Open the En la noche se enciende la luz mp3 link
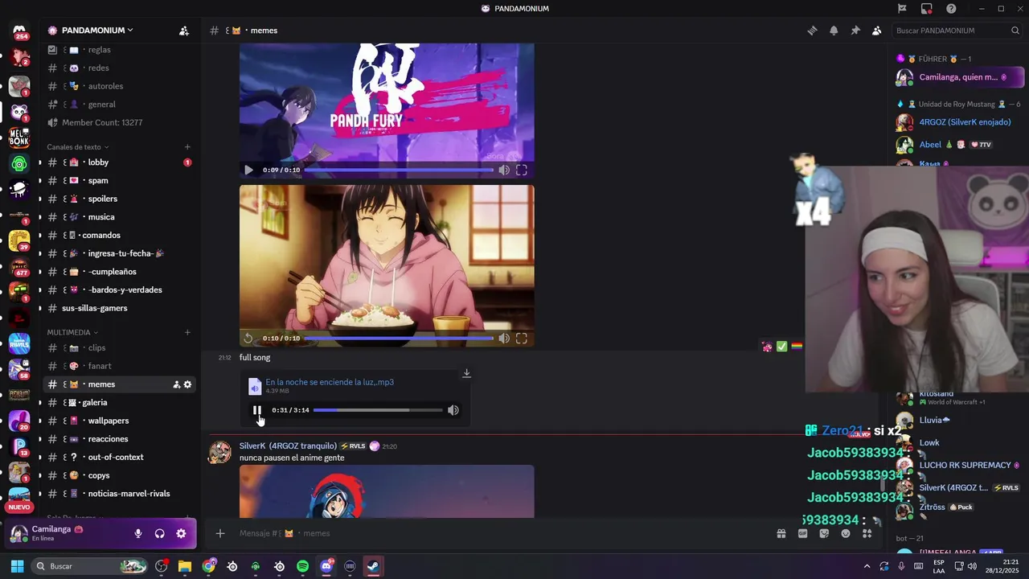The image size is (1029, 579). click(x=330, y=382)
